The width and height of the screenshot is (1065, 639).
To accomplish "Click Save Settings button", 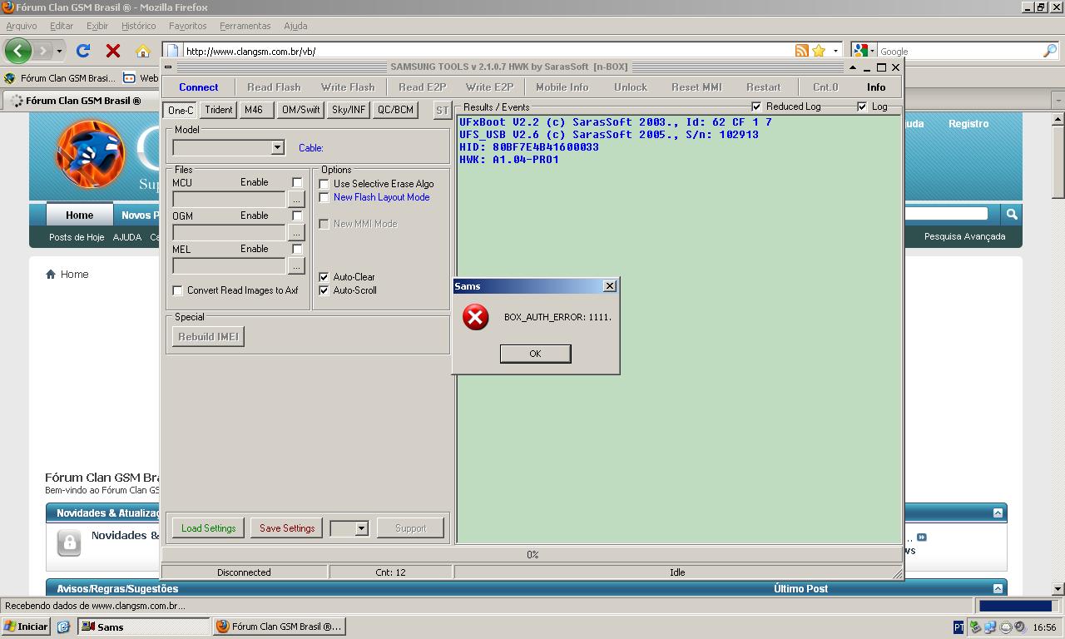I will 287,528.
